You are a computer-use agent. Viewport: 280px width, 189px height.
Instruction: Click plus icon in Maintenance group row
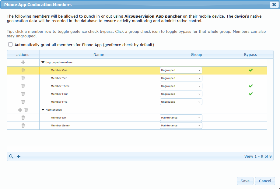click(x=20, y=110)
